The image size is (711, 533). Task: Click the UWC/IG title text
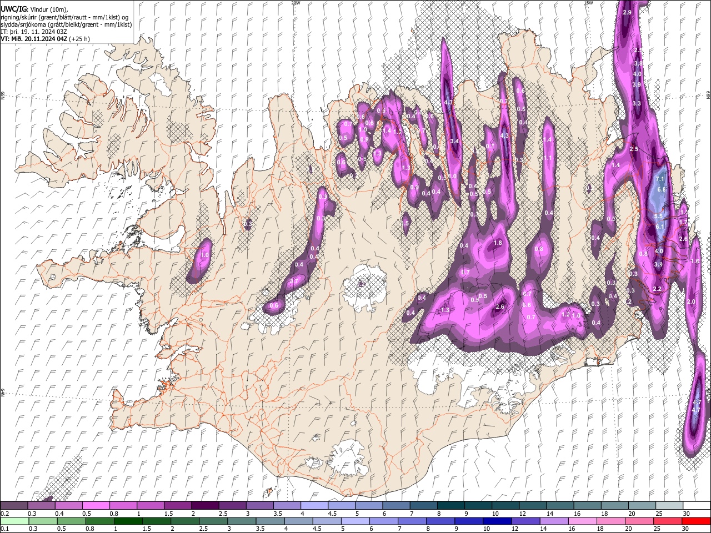click(x=13, y=9)
